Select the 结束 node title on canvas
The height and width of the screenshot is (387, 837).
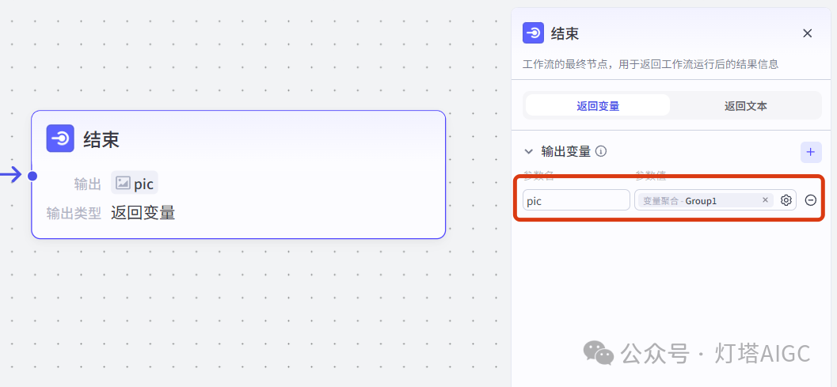pos(101,139)
